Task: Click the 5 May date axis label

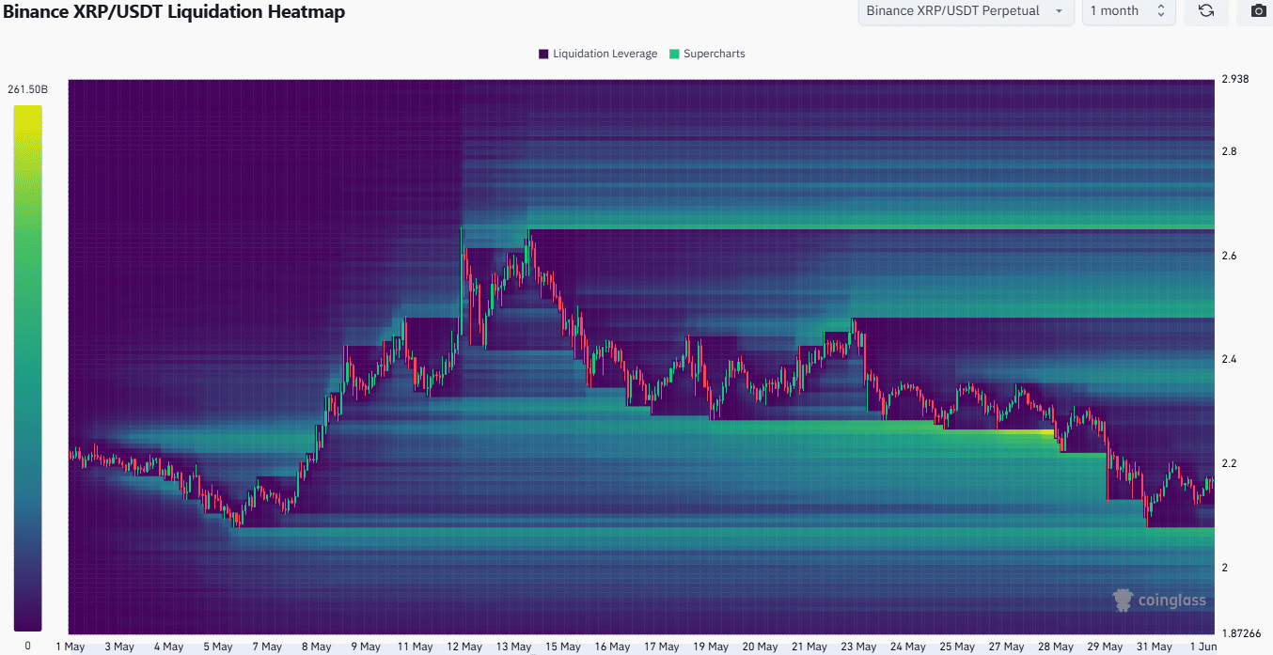Action: [217, 647]
